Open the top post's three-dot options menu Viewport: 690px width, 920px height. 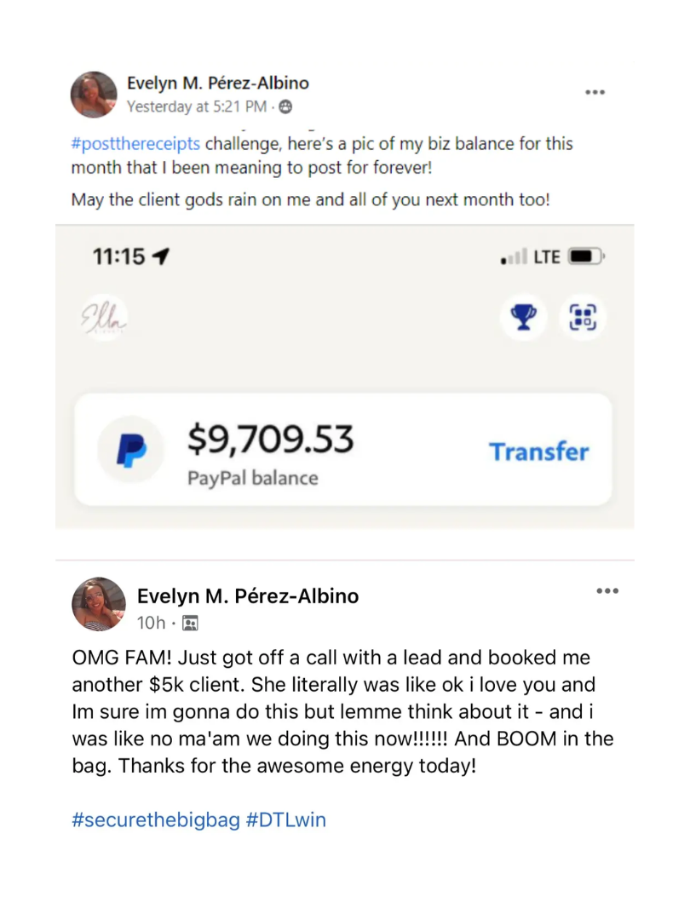pyautogui.click(x=595, y=92)
